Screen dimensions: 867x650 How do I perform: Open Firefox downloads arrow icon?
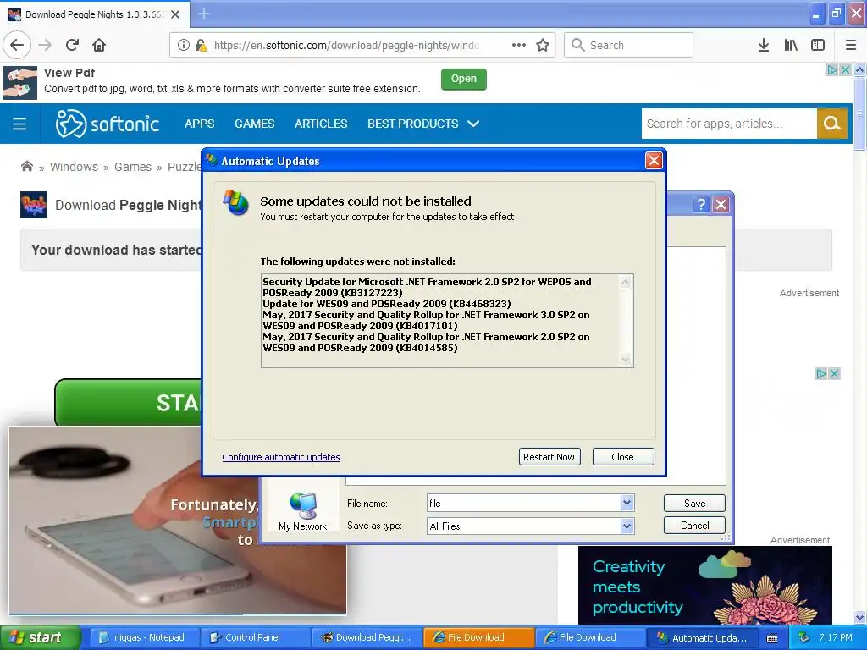point(764,46)
